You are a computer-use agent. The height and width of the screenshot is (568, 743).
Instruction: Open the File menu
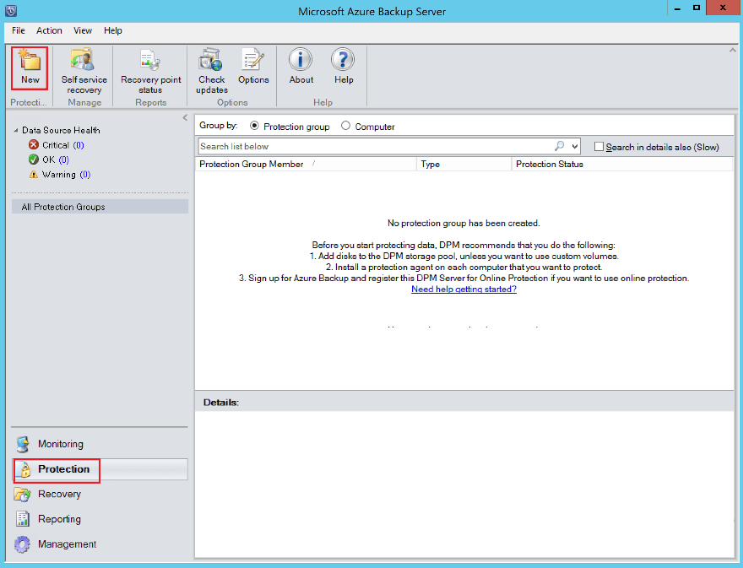tap(19, 30)
